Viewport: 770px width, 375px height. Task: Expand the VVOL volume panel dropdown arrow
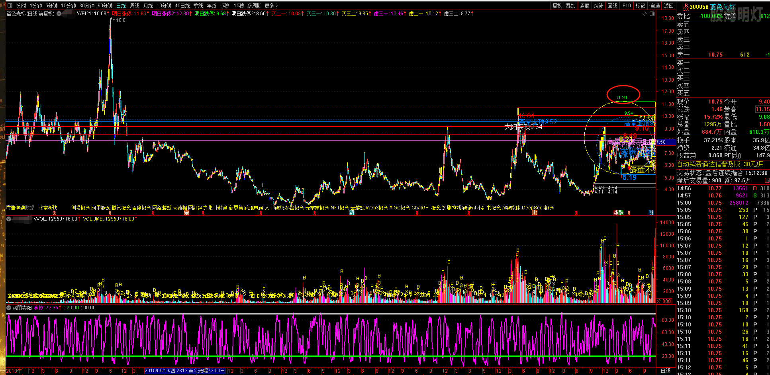[x=9, y=219]
